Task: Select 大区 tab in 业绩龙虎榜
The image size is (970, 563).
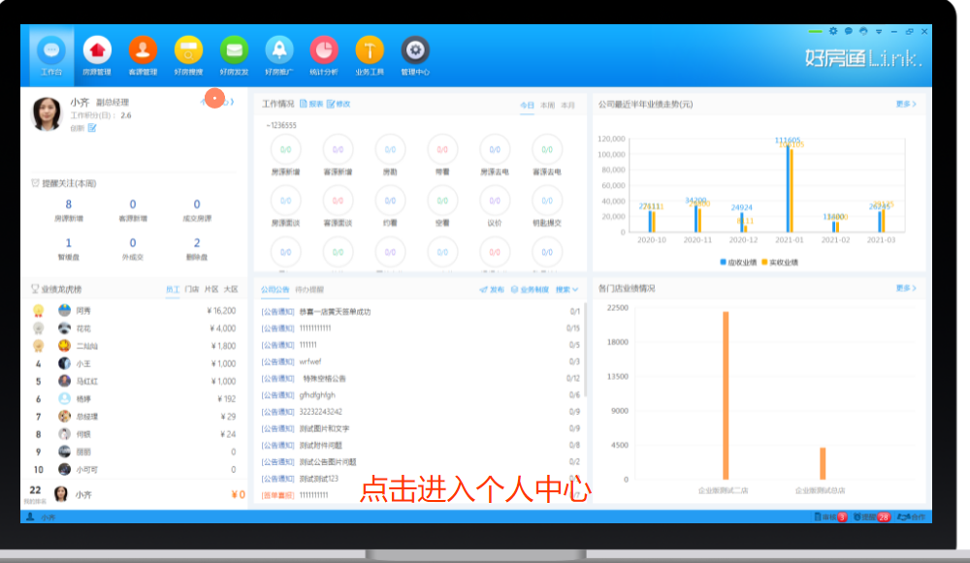Action: 231,289
